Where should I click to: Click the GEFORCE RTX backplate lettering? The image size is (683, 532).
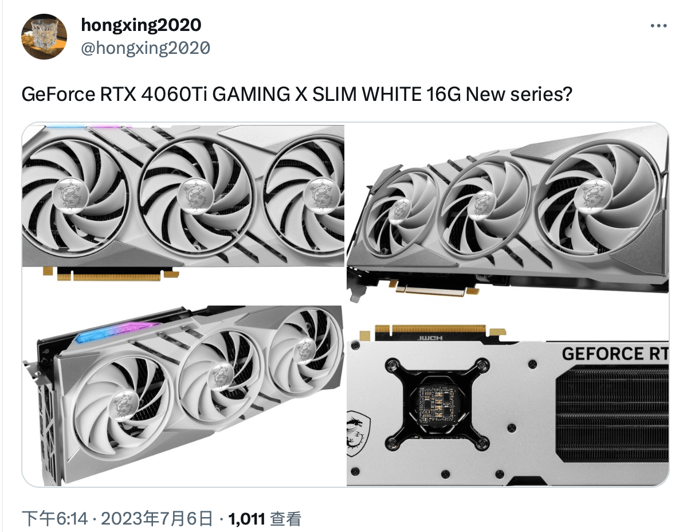click(x=615, y=353)
